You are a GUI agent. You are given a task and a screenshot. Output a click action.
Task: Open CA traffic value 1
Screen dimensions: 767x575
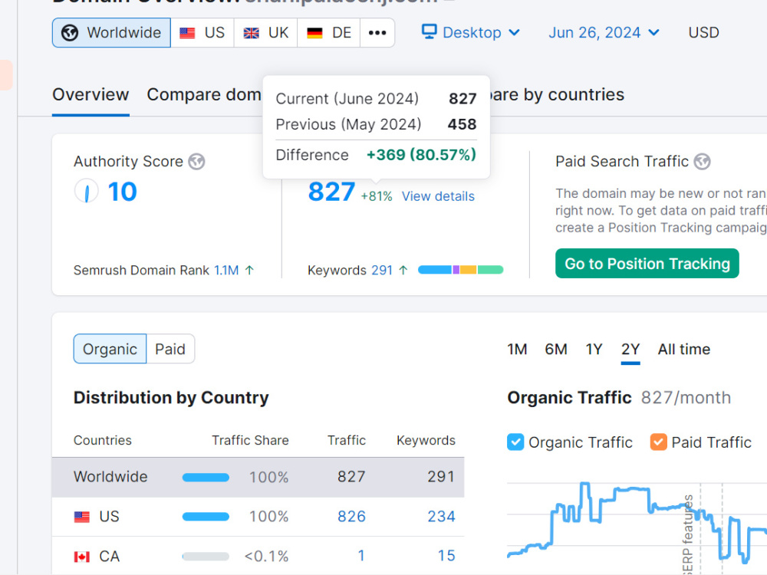coord(361,556)
